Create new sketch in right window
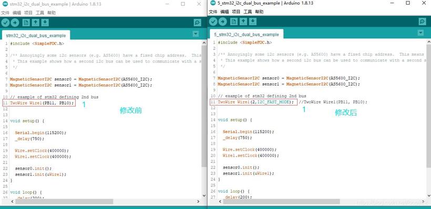Image resolution: width=431 pixels, height=209 pixels. click(234, 22)
